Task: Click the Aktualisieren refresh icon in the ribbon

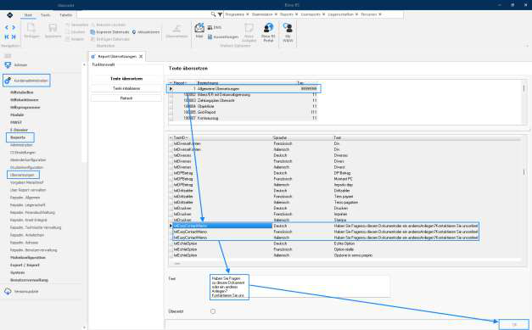Action: coord(134,32)
